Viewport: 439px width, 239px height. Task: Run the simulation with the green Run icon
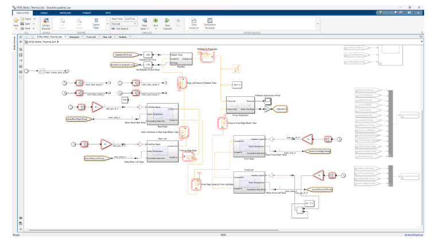pos(156,21)
